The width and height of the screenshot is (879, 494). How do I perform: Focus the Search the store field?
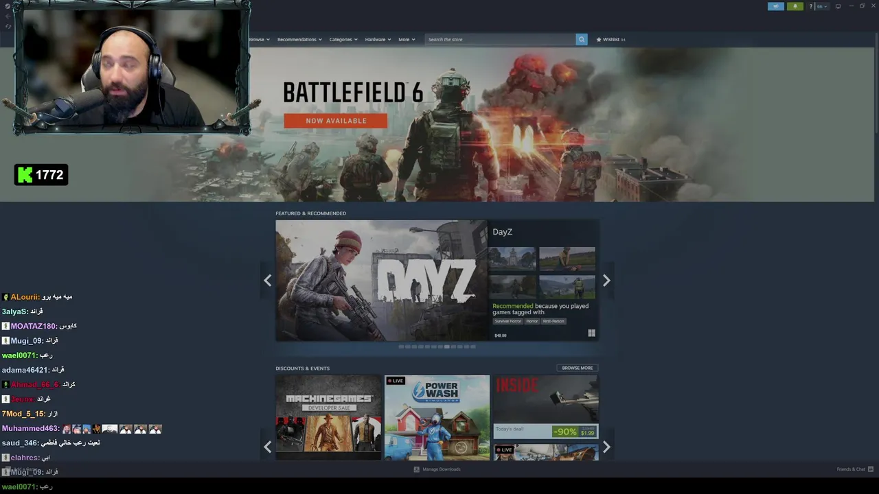(500, 39)
